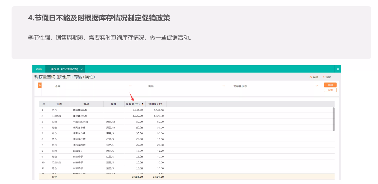
Task: Open the 22.00 现存量 link
Action: (x=139, y=139)
